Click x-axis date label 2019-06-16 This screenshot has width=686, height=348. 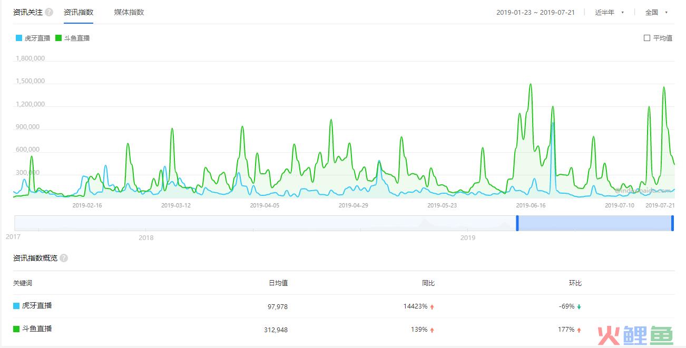[531, 205]
